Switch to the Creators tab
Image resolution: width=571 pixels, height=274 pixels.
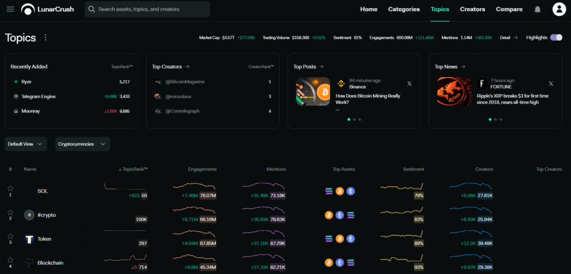pyautogui.click(x=472, y=9)
